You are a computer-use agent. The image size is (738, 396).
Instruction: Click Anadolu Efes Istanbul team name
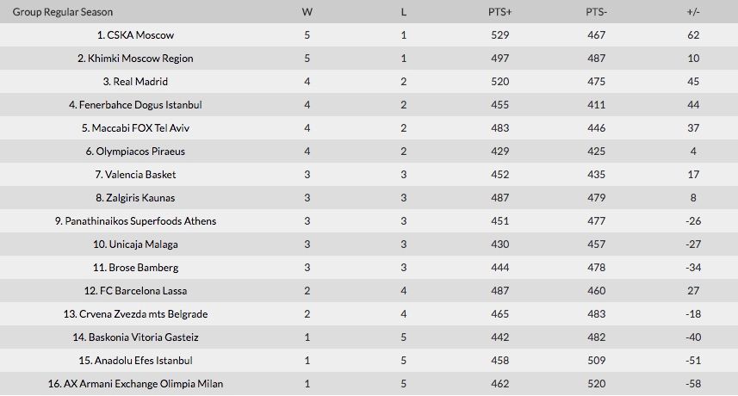coord(141,361)
